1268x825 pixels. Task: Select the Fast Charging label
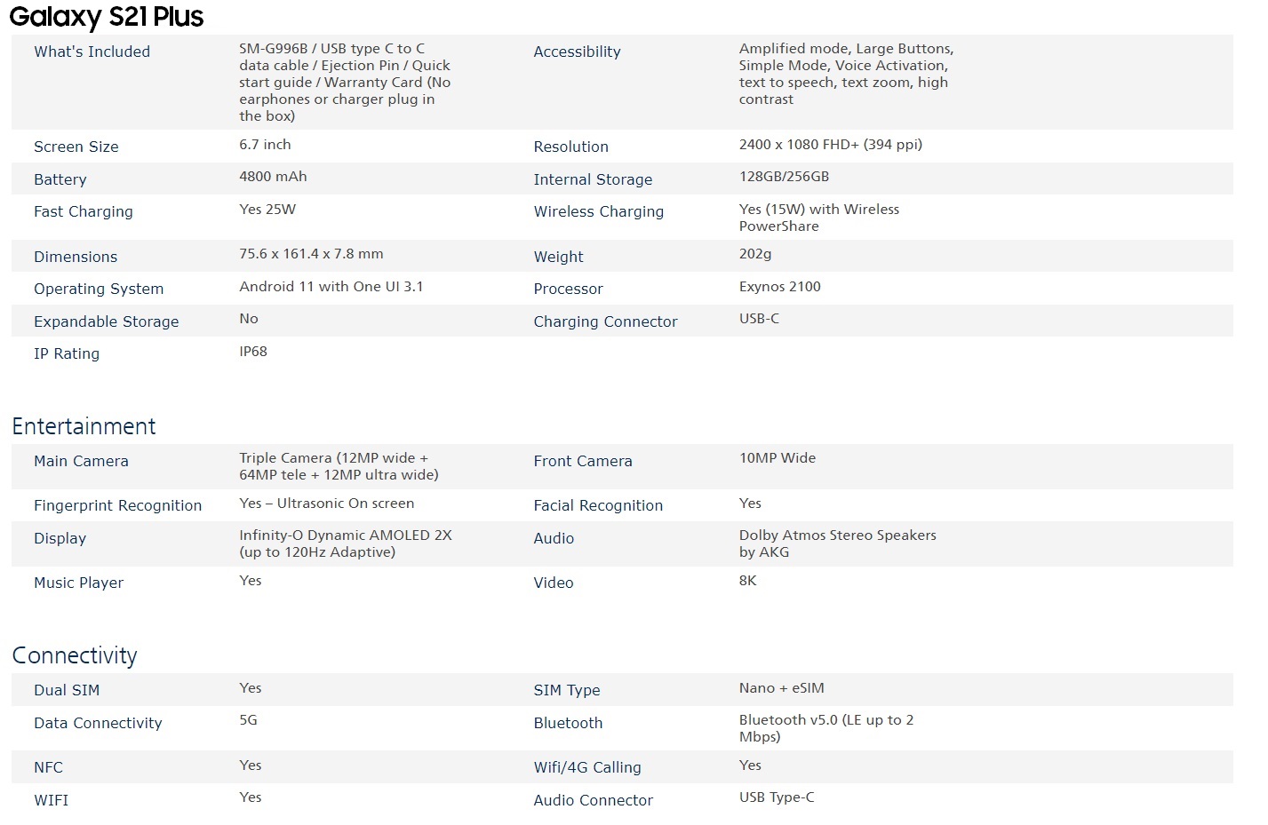[x=83, y=211]
